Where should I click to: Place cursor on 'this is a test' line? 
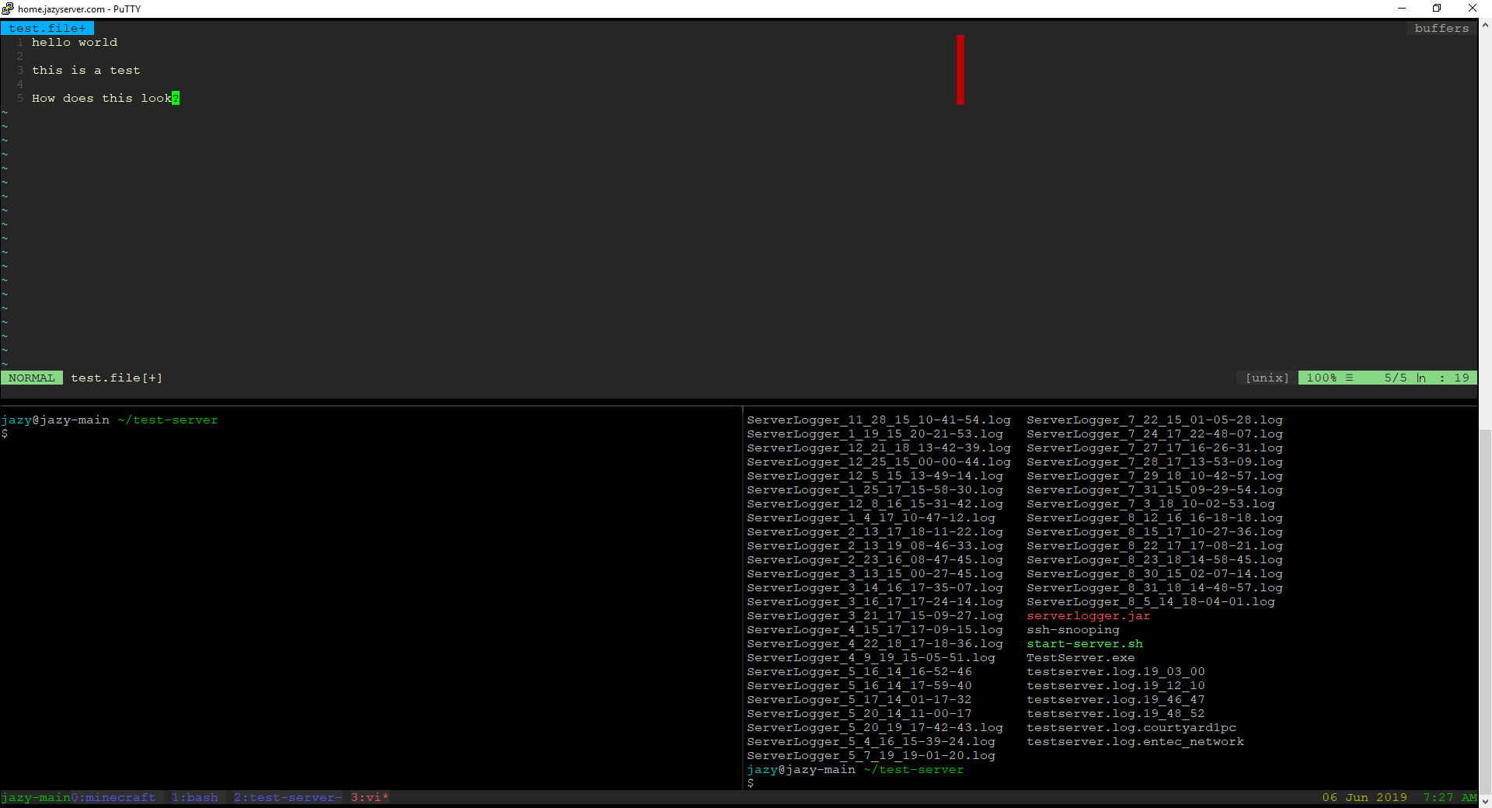[x=86, y=70]
